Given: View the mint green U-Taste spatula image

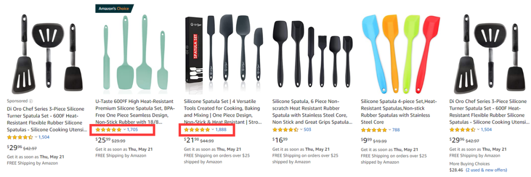Looking at the screenshot, I should [x=135, y=54].
